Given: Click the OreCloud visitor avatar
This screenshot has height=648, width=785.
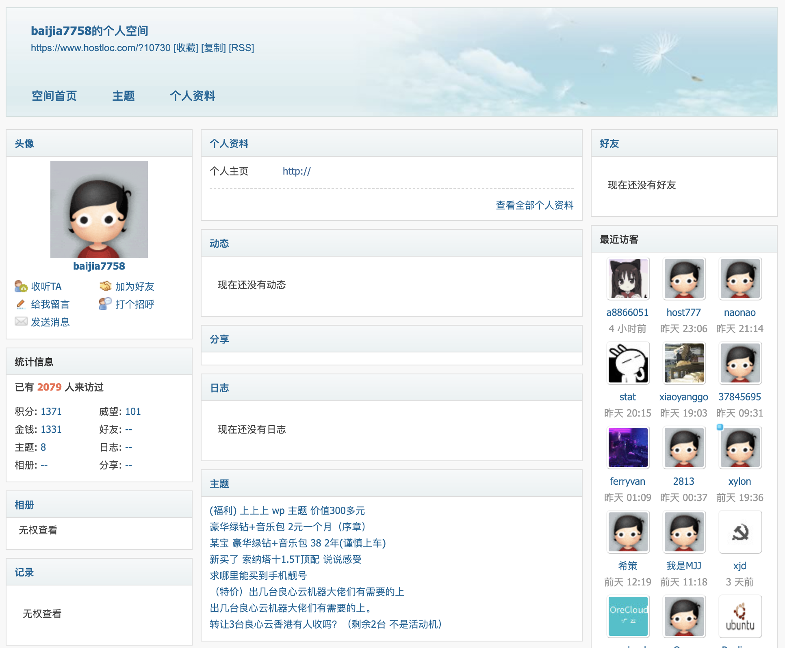Looking at the screenshot, I should pos(628,616).
